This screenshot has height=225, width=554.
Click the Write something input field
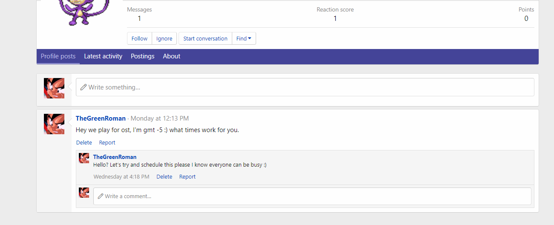(305, 87)
